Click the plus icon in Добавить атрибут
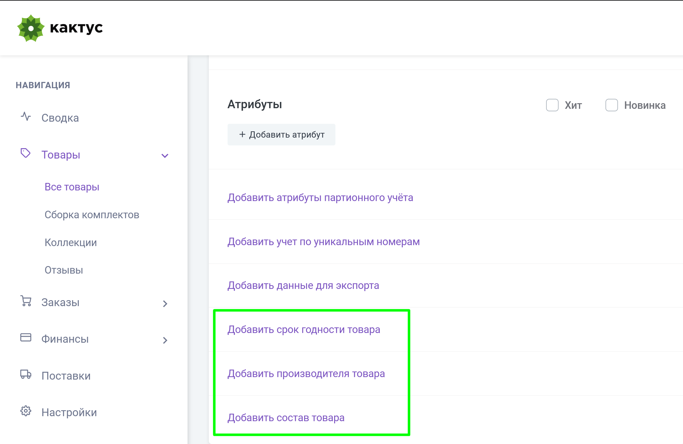Viewport: 683px width, 444px height. click(242, 134)
